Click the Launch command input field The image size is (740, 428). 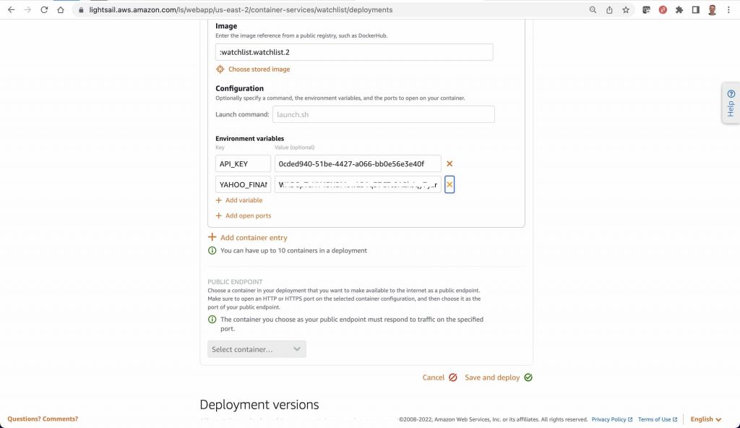(383, 114)
